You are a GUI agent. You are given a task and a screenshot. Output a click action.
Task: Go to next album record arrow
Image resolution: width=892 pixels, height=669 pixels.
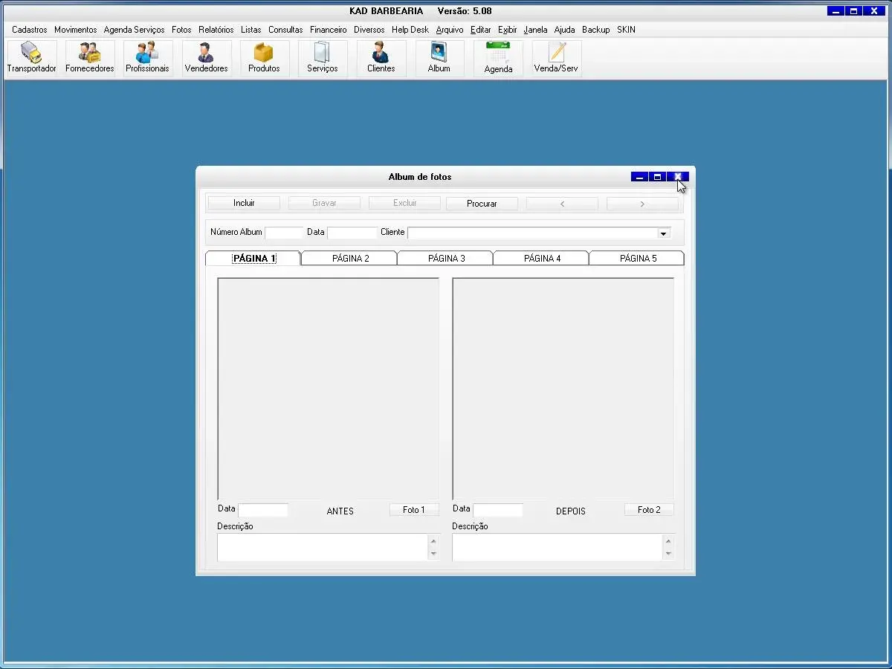642,203
